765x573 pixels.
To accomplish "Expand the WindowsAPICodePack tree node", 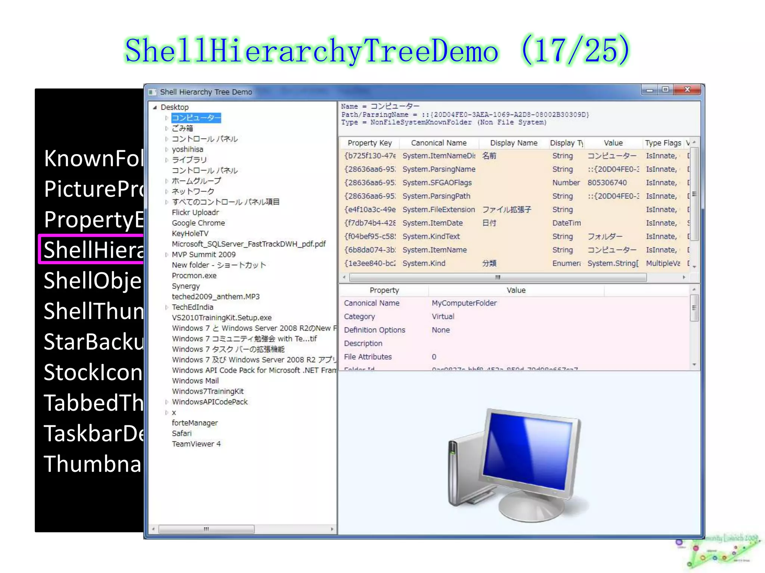I will point(167,402).
